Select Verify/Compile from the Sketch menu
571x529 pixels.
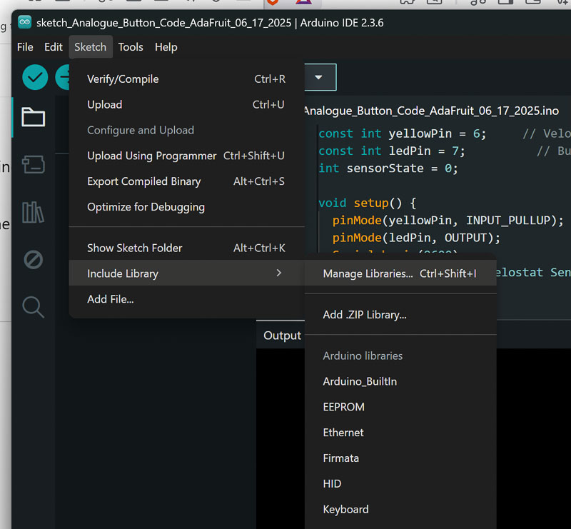point(123,79)
